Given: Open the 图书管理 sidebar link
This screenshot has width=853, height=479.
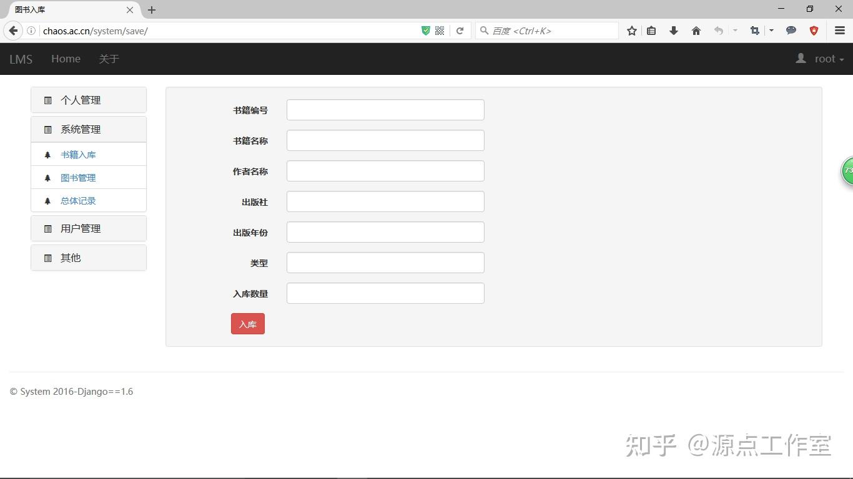Looking at the screenshot, I should pyautogui.click(x=79, y=177).
